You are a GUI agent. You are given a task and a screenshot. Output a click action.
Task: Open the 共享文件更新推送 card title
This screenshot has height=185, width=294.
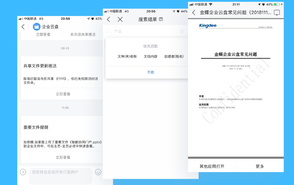(x=40, y=66)
